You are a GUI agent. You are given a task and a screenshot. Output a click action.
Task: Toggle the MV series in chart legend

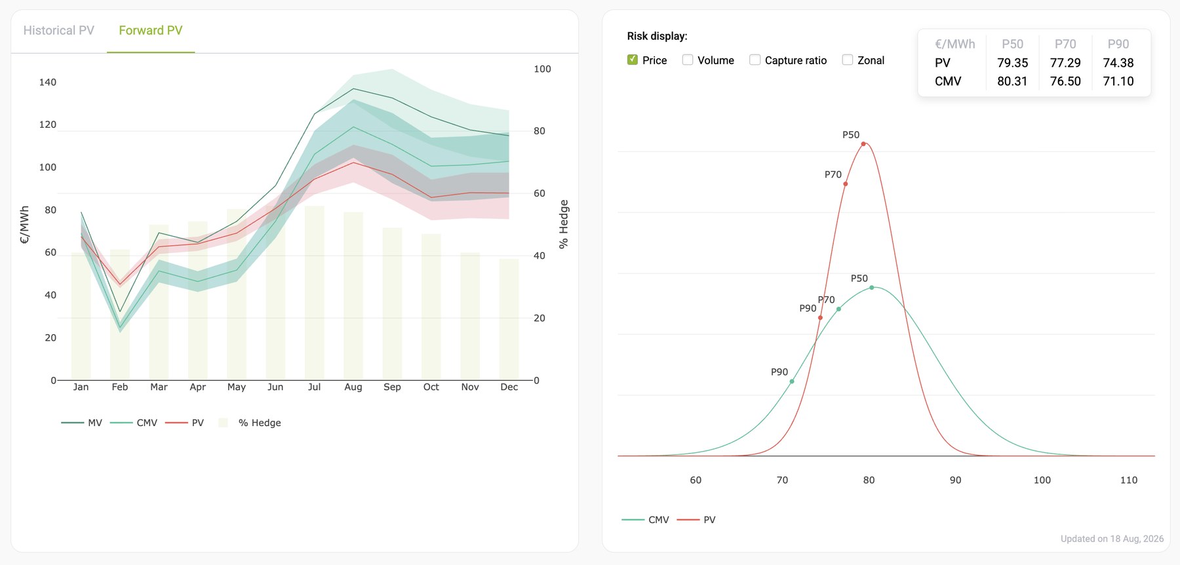pos(82,423)
